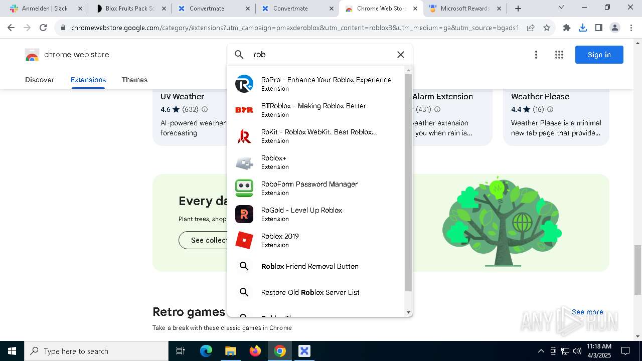Select BTRoblox extension icon in suggestions
Image resolution: width=642 pixels, height=361 pixels.
(244, 110)
